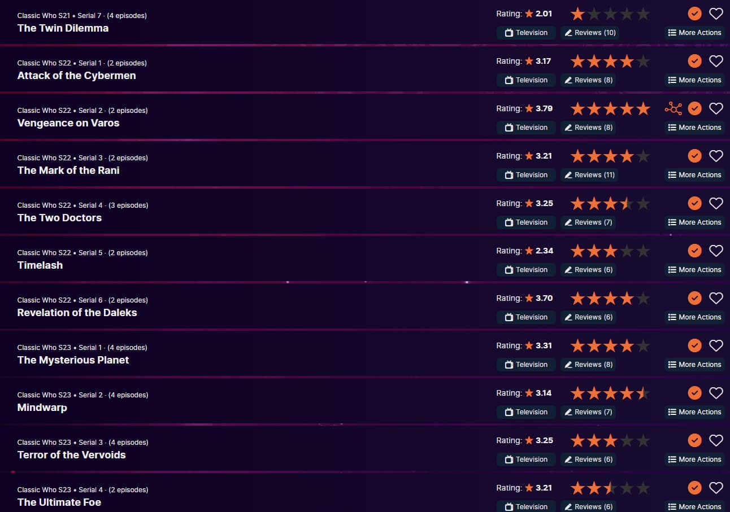This screenshot has height=512, width=730.
Task: Click Television tag on Timelash row
Action: point(526,270)
